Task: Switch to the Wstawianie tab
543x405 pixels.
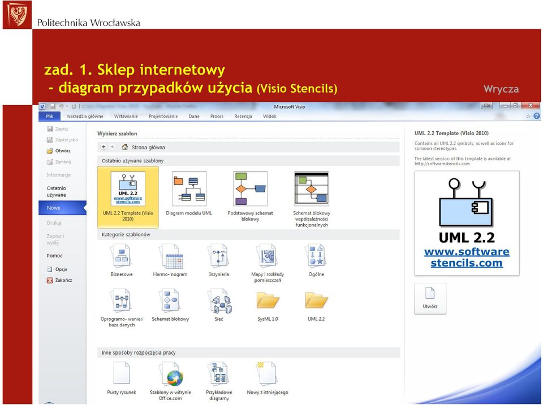Action: [x=126, y=117]
